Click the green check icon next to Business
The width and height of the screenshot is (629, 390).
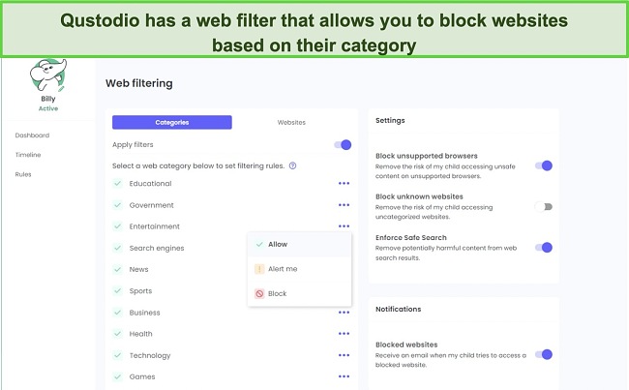coord(117,313)
